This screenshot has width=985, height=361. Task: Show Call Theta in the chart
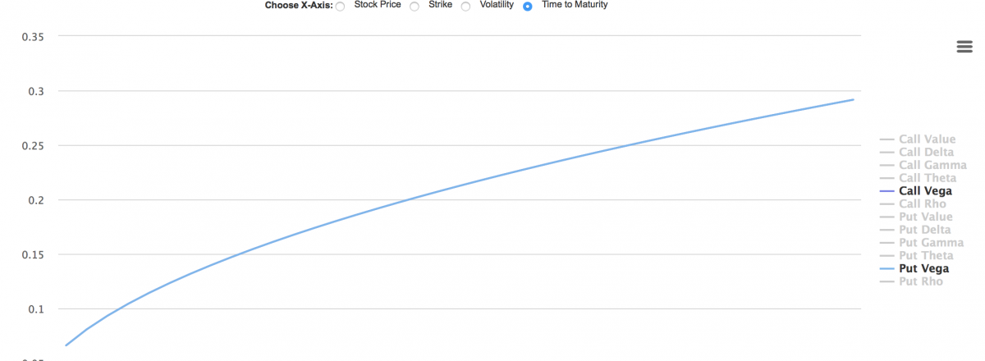928,178
